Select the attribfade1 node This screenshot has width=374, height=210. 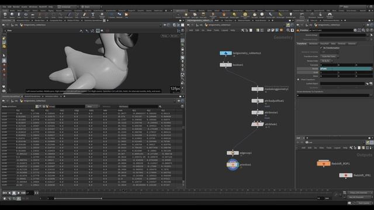pyautogui.click(x=257, y=124)
